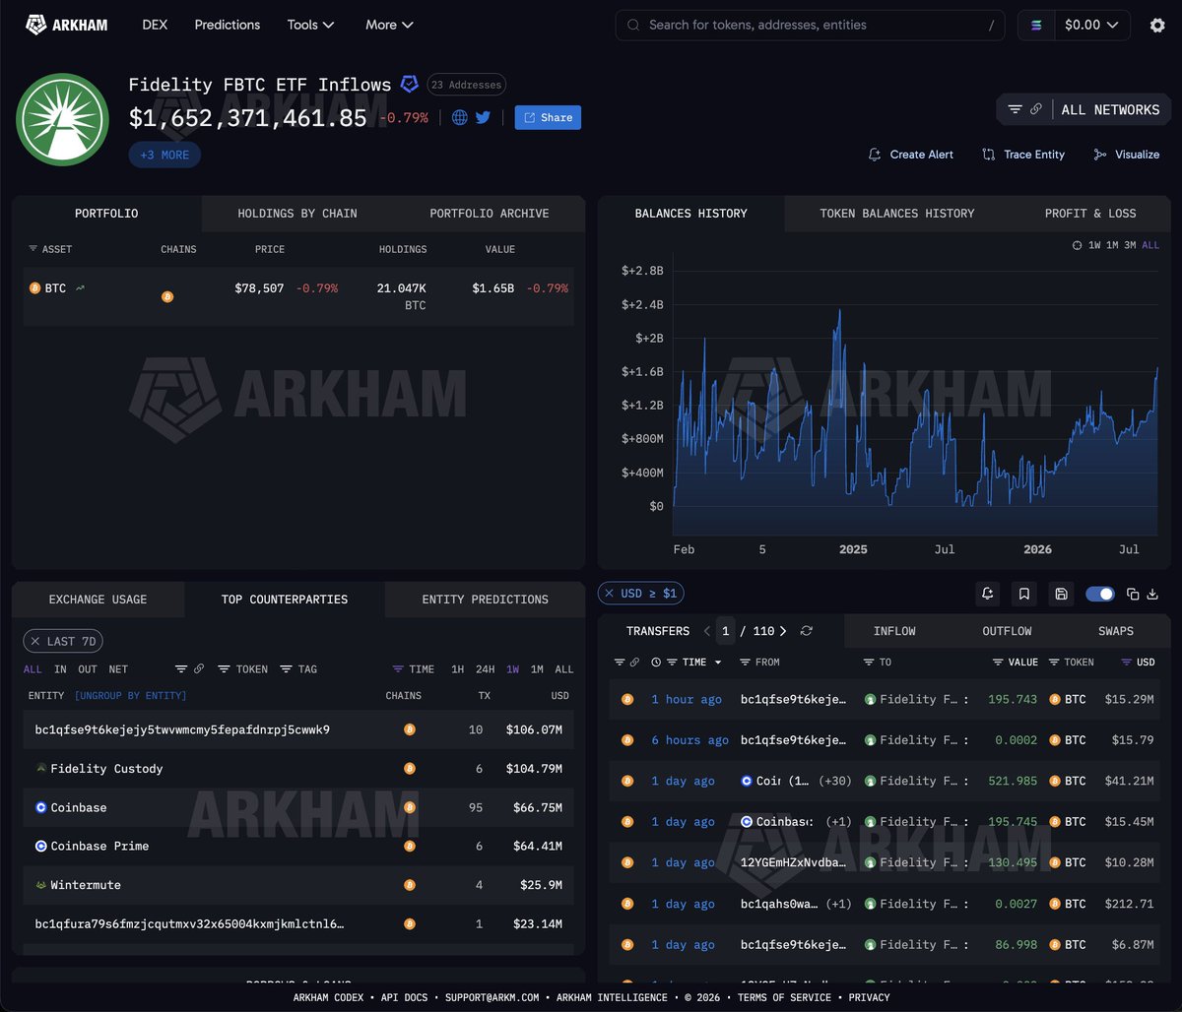Select the 1W chart range
The height and width of the screenshot is (1012, 1182).
pyautogui.click(x=1094, y=245)
